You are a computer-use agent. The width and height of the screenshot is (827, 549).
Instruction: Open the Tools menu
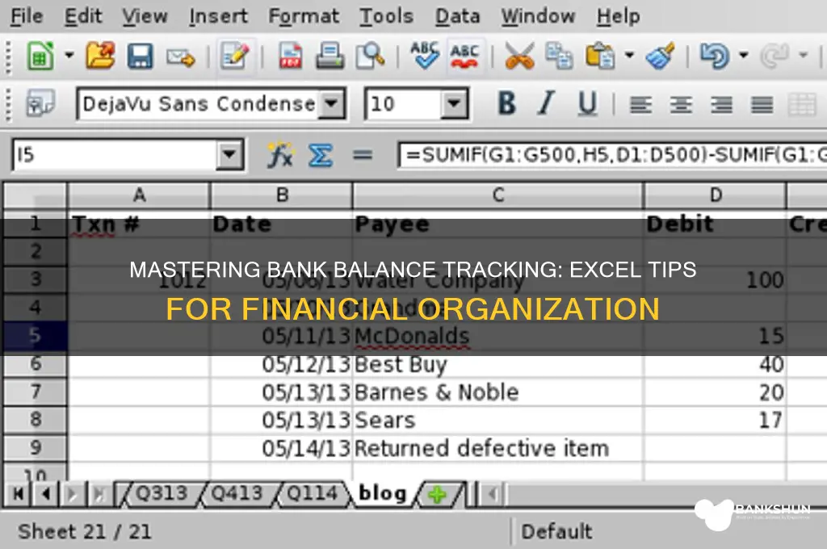(x=387, y=16)
